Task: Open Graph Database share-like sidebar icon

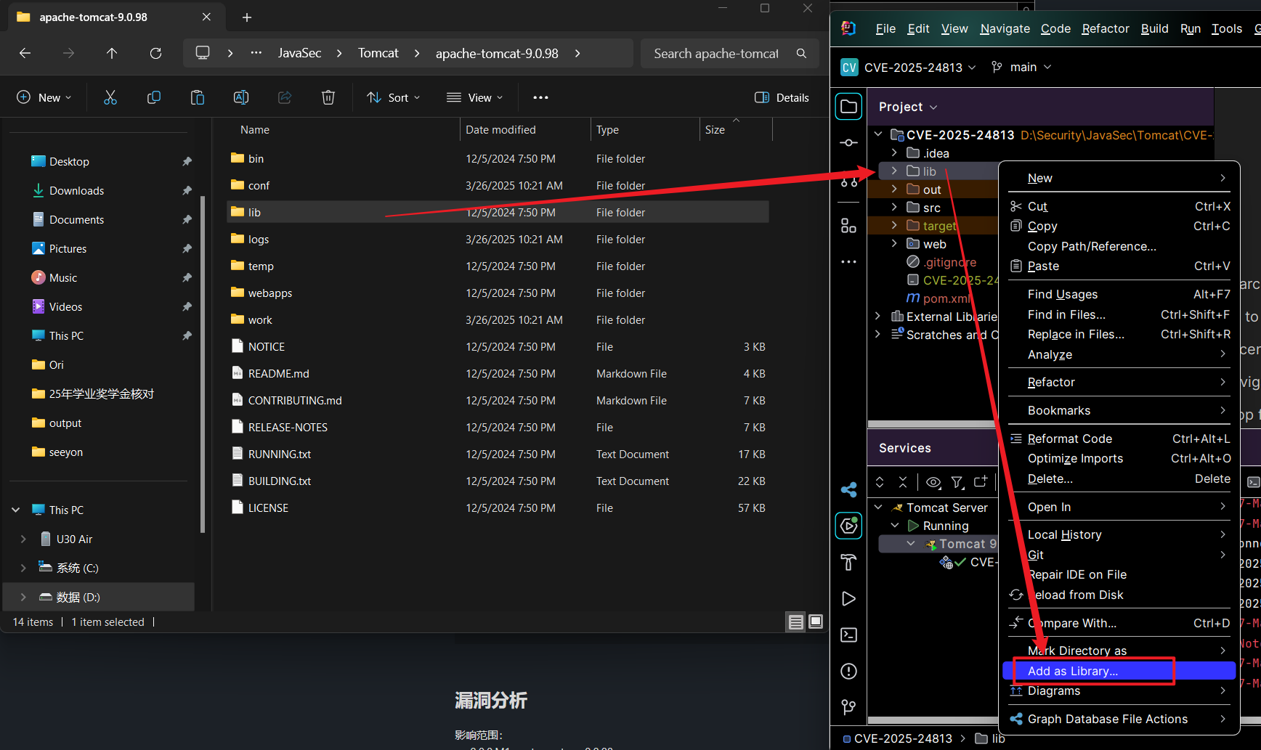Action: click(x=848, y=489)
